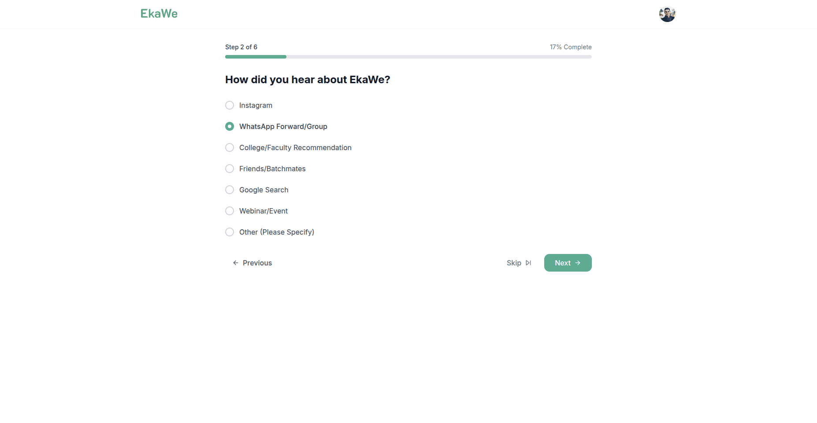Open the profile avatar menu
The image size is (817, 423).
[667, 14]
